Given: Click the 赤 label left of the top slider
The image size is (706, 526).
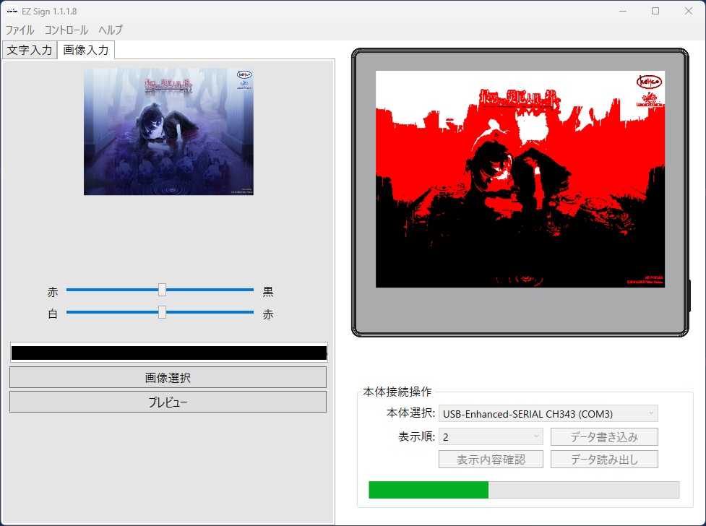Looking at the screenshot, I should (53, 292).
